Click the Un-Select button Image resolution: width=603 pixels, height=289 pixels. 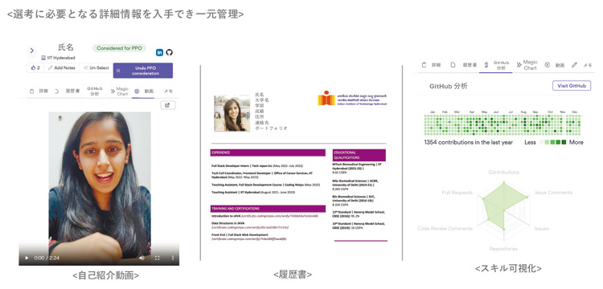click(x=96, y=68)
